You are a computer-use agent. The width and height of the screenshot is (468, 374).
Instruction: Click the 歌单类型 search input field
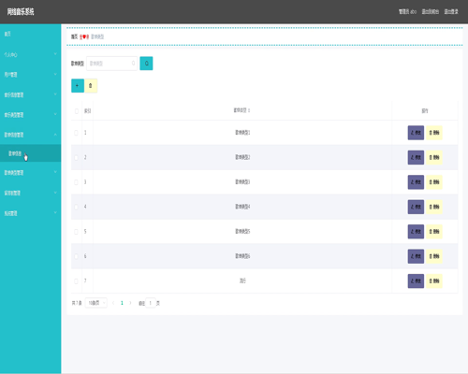[111, 64]
